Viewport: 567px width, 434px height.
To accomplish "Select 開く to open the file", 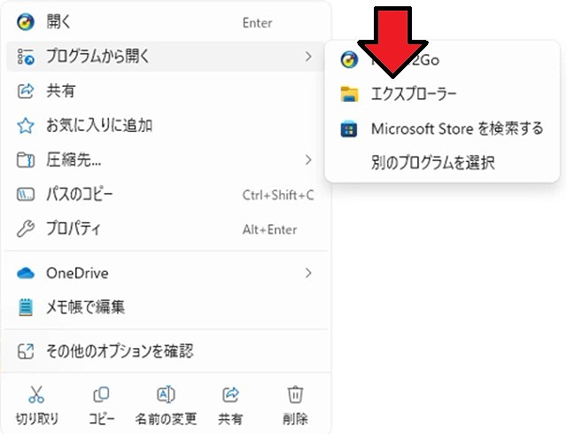I will coord(60,23).
